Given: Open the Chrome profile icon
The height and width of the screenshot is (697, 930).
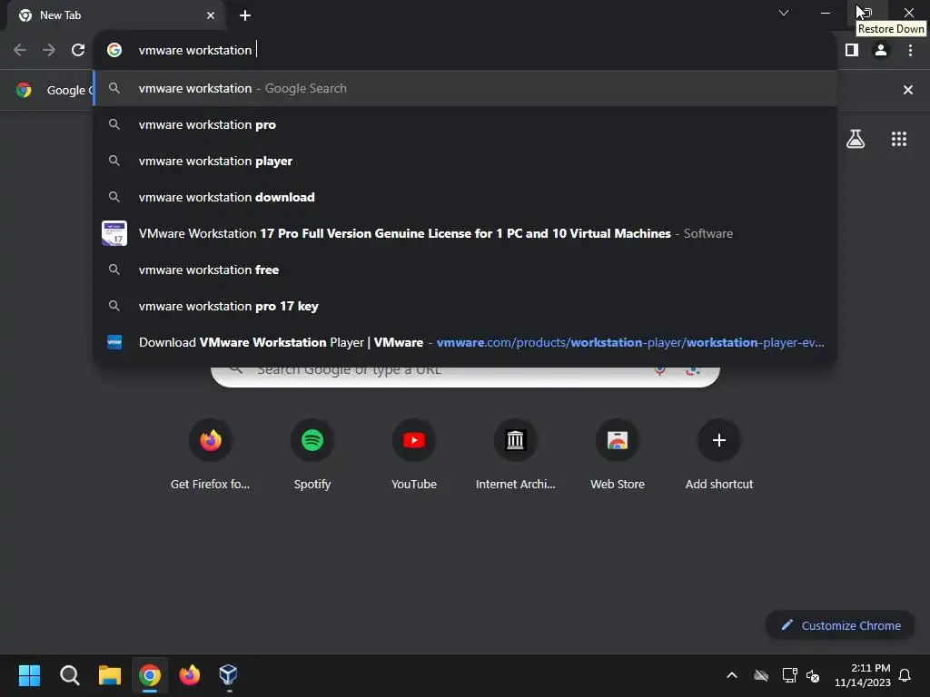Looking at the screenshot, I should [881, 51].
